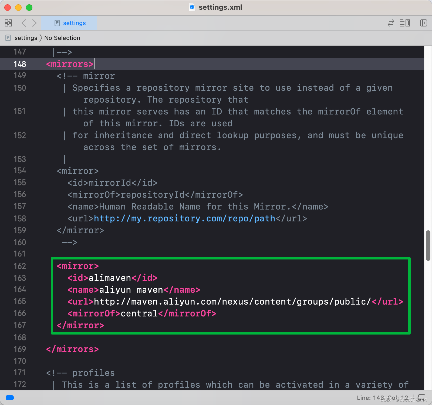The height and width of the screenshot is (405, 432).
Task: Zoom window with green button
Action: 29,8
